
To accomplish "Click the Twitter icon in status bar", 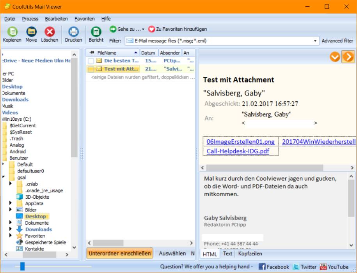I will [x=296, y=267].
